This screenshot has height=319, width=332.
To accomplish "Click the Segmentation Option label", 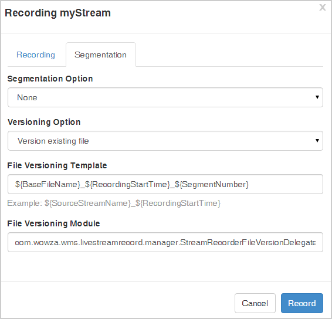I will (x=50, y=79).
